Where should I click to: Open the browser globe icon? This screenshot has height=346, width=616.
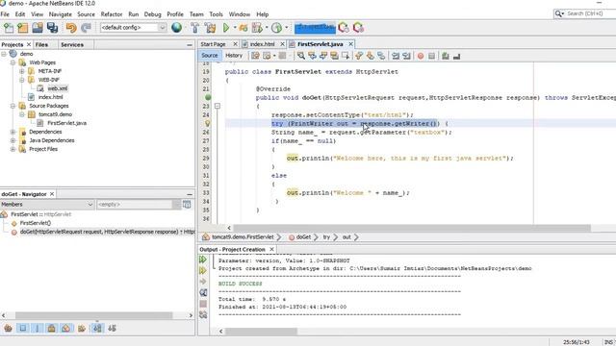pyautogui.click(x=176, y=28)
